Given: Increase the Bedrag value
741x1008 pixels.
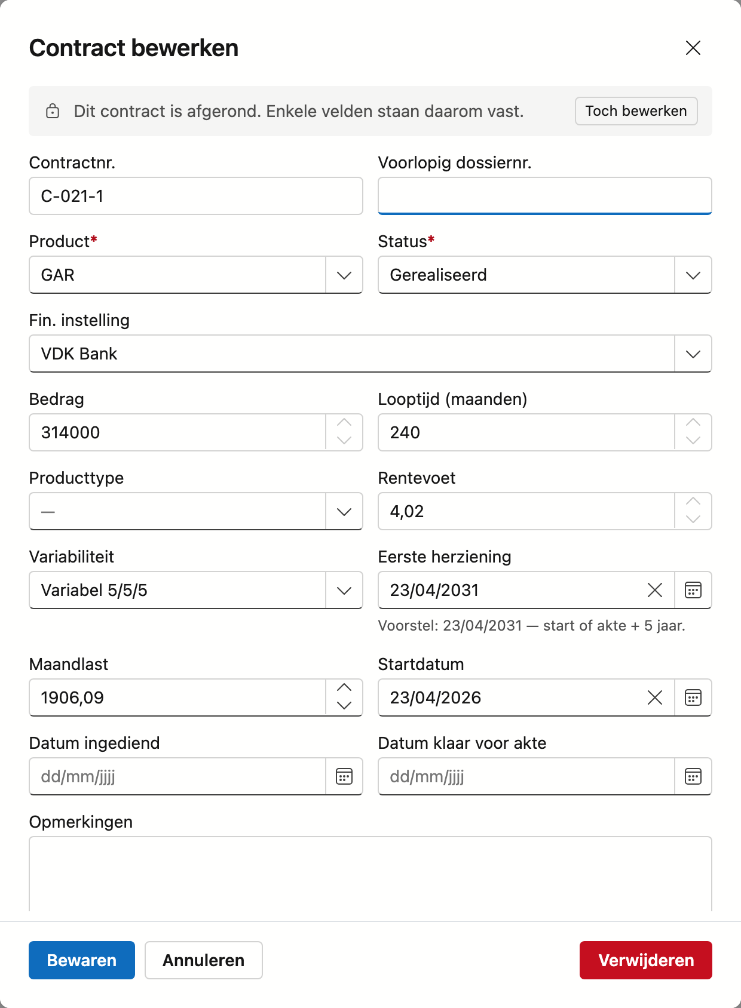Looking at the screenshot, I should [x=344, y=423].
